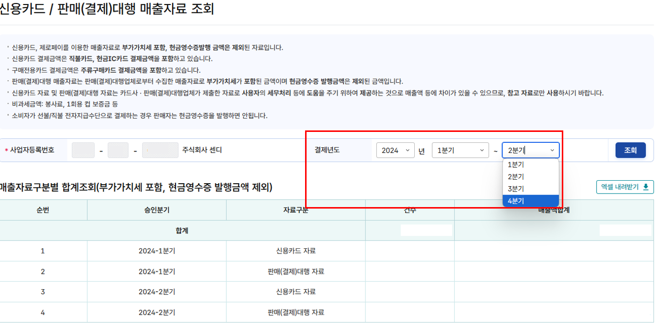Open the 2024 year dropdown
Image resolution: width=655 pixels, height=336 pixels.
click(395, 150)
